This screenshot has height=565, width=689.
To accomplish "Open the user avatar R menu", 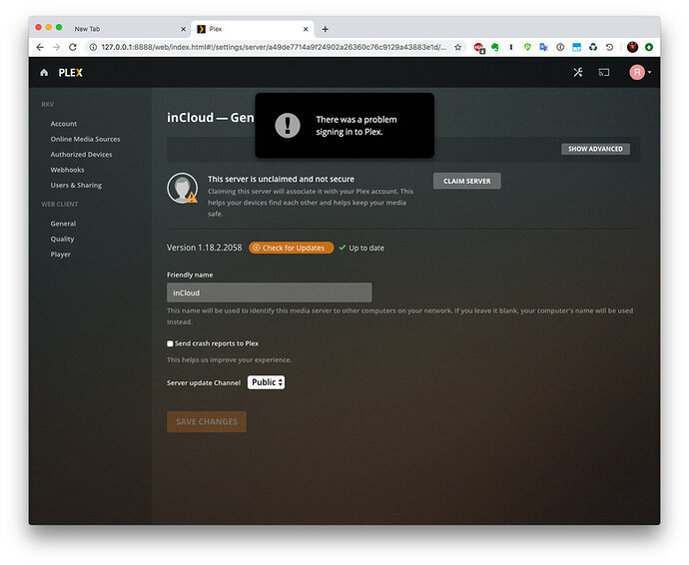I will pyautogui.click(x=640, y=73).
